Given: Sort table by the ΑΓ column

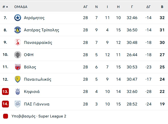Looking at the screenshot, I should point(85,7).
